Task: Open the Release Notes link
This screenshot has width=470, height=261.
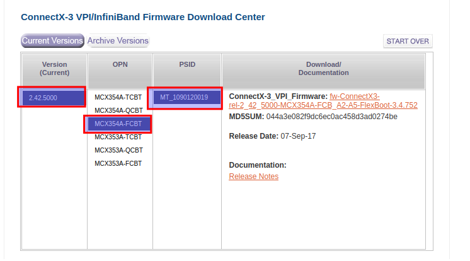Action: 253,177
